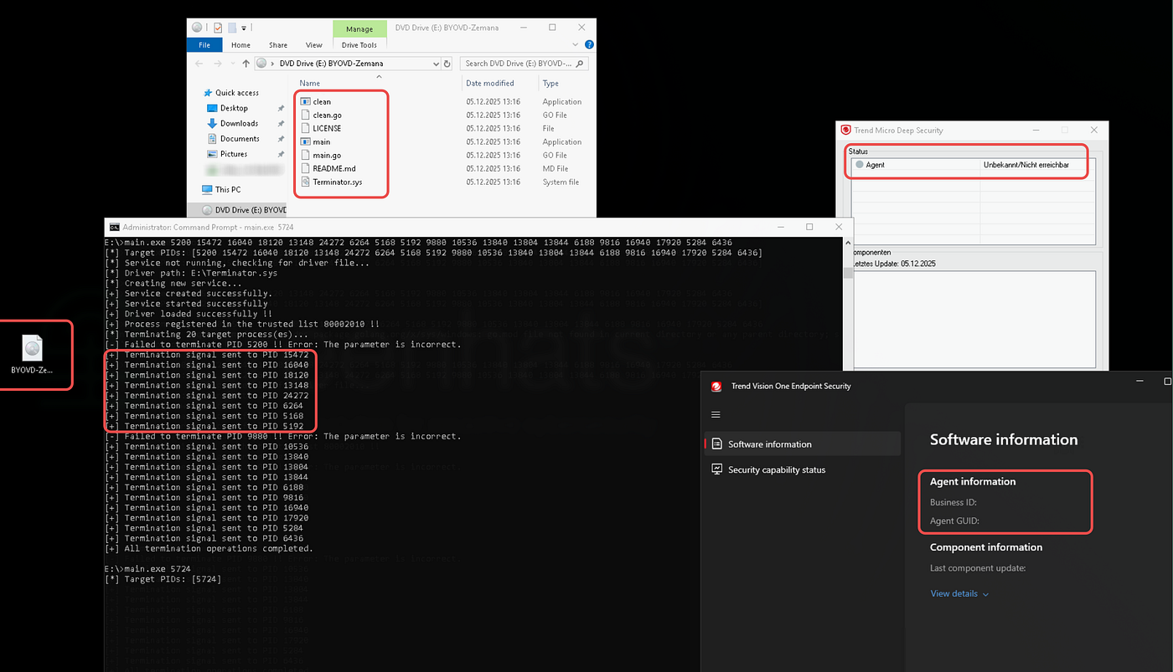Expand the View details link
The width and height of the screenshot is (1173, 672).
click(x=959, y=593)
